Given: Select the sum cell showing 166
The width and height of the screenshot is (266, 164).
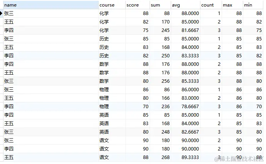Looking at the screenshot, I should click(160, 98).
